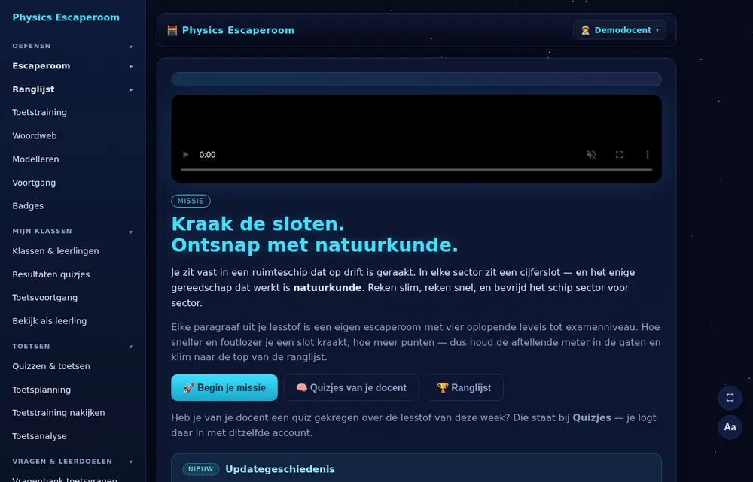Expand the Escaperoom submenu arrow
Image resolution: width=753 pixels, height=482 pixels.
click(130, 66)
